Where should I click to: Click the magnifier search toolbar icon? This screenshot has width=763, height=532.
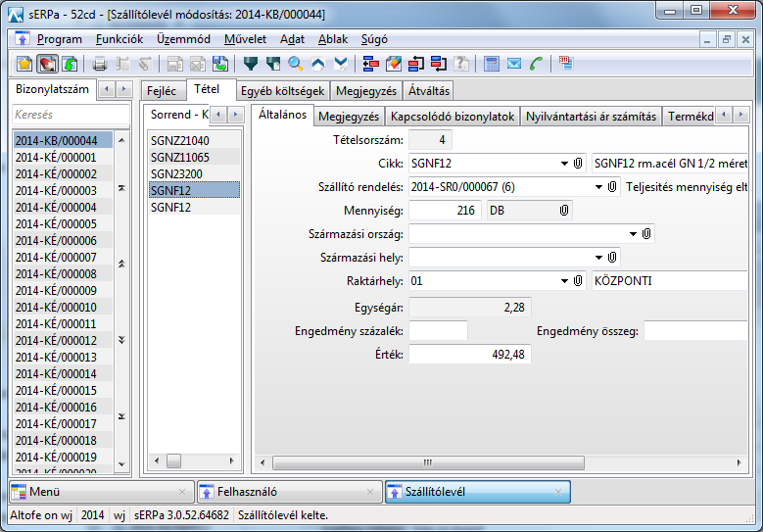tap(295, 64)
